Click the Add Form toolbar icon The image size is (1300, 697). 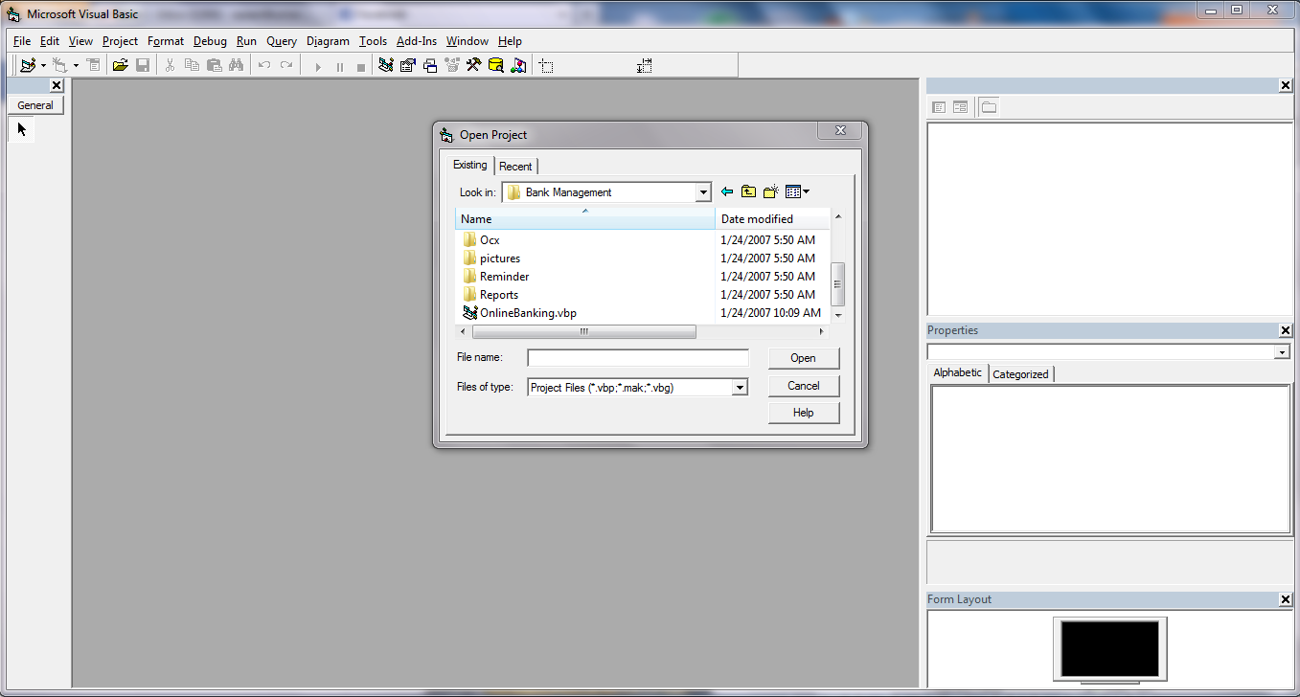pos(59,65)
